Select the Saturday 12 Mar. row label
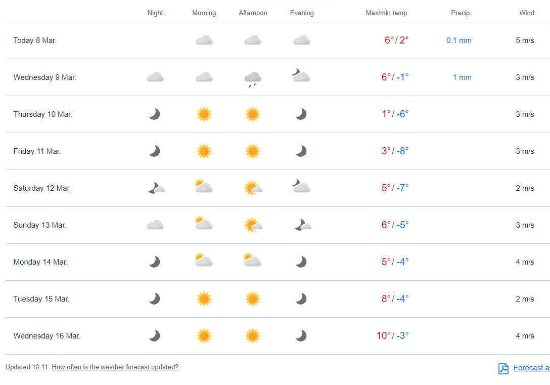The image size is (550, 385). (42, 188)
